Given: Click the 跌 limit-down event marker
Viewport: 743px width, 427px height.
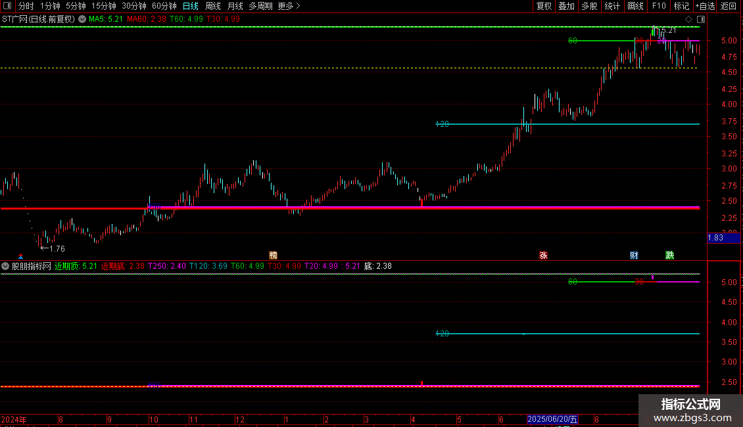Looking at the screenshot, I should [669, 255].
